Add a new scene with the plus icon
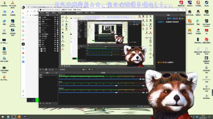213x119 pixels. (x=40, y=103)
